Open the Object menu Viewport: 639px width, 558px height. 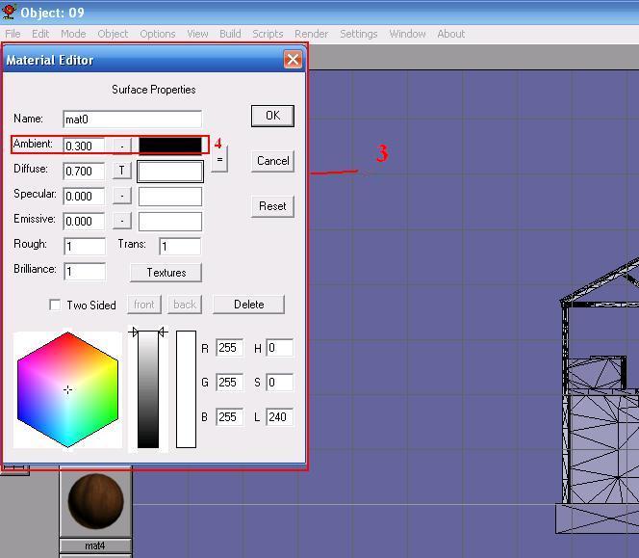(113, 34)
